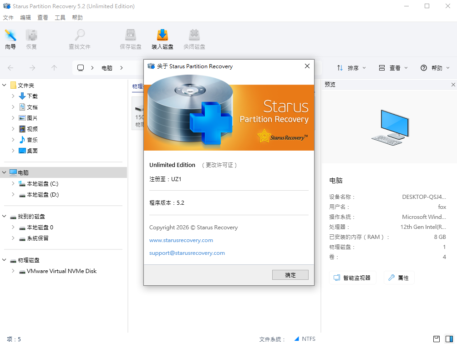
Task: Click the Properties (属性) button
Action: pyautogui.click(x=399, y=278)
